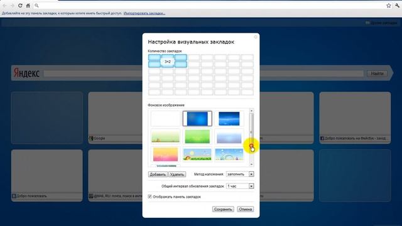Image resolution: width=402 pixels, height=226 pixels.
Task: Click the Сохранить button
Action: tap(223, 209)
